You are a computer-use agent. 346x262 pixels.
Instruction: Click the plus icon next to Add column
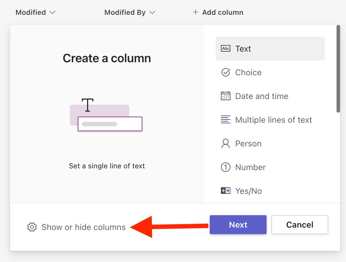coord(196,12)
